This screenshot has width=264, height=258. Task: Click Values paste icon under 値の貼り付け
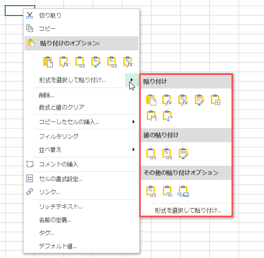click(x=151, y=153)
